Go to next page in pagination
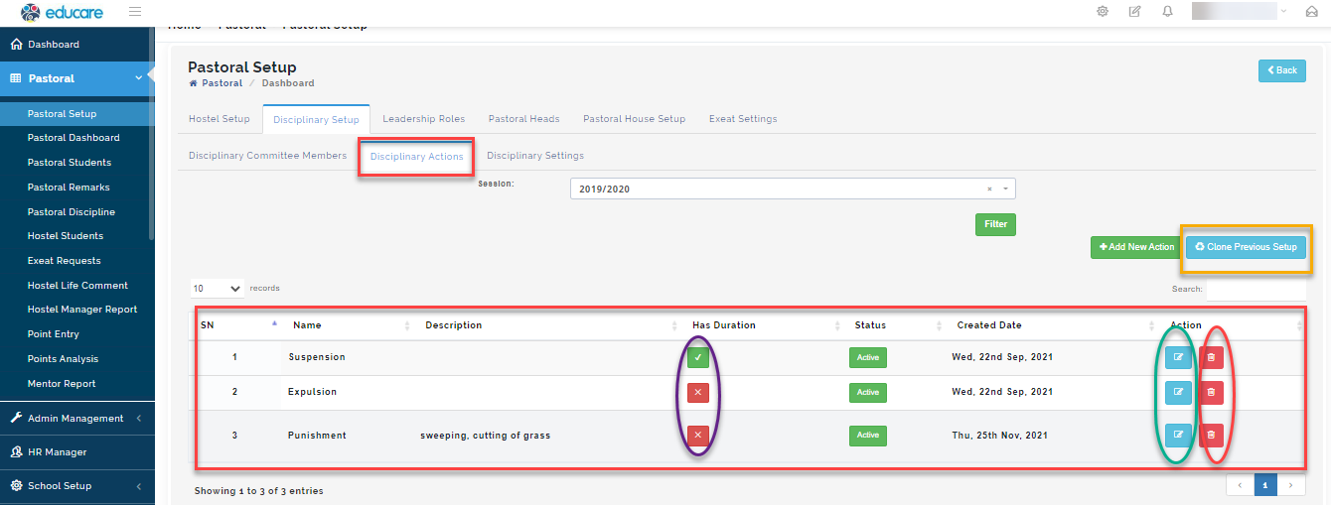The height and width of the screenshot is (505, 1331). click(1291, 485)
